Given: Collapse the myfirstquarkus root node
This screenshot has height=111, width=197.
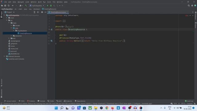Looking at the screenshot, I should (4, 15).
